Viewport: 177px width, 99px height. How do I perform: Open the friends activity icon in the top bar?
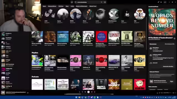pyautogui.click(x=161, y=2)
